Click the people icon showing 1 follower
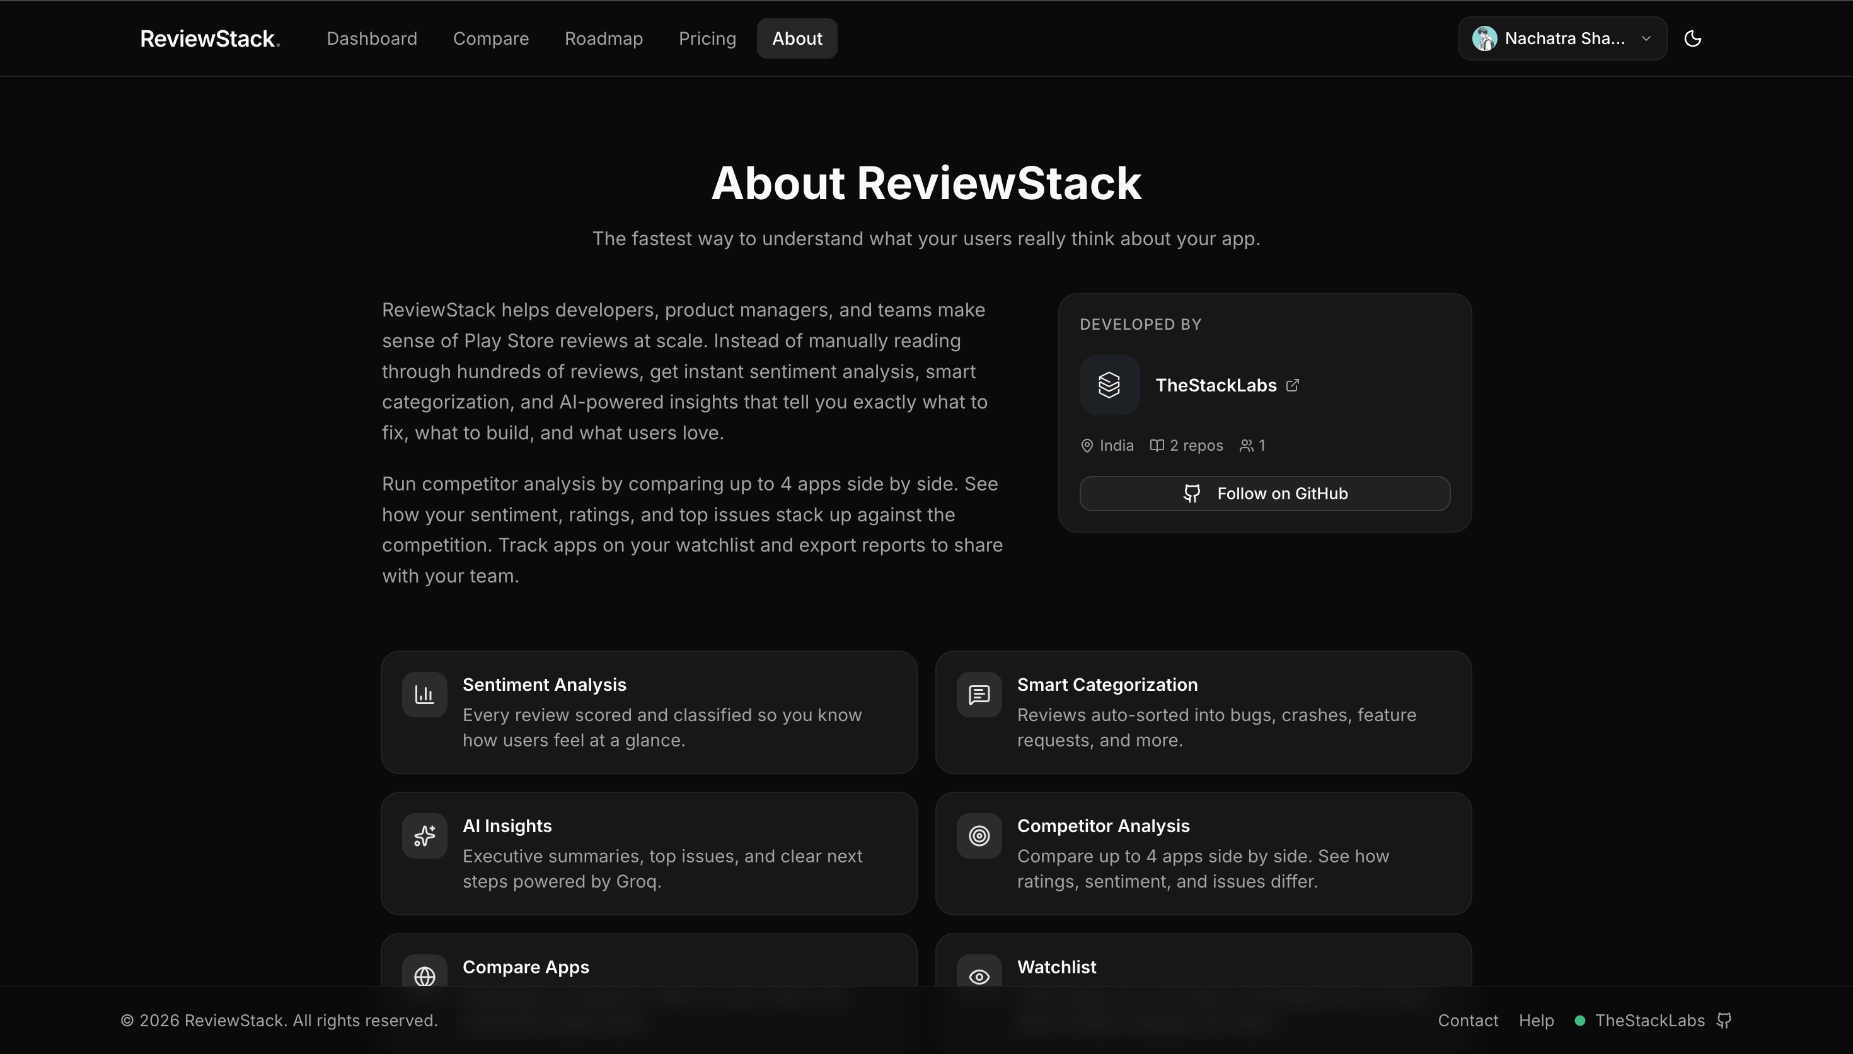Image resolution: width=1853 pixels, height=1054 pixels. [1246, 445]
